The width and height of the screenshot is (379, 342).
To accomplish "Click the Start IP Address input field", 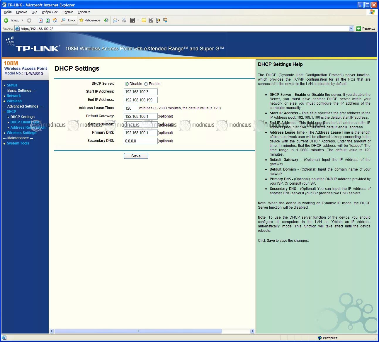I will coord(140,91).
